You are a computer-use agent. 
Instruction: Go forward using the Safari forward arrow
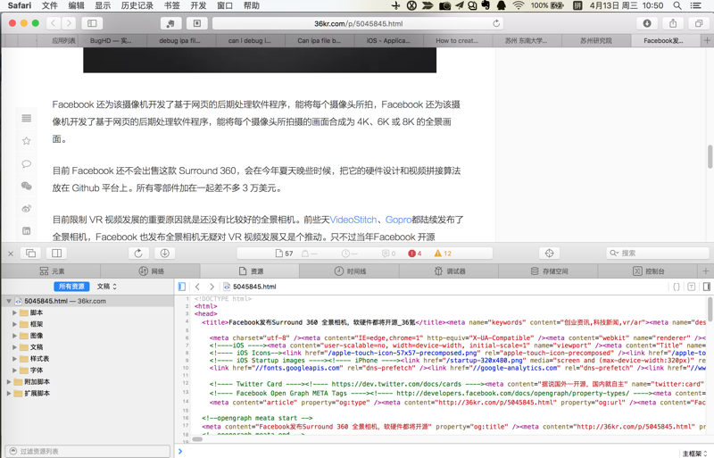click(69, 23)
